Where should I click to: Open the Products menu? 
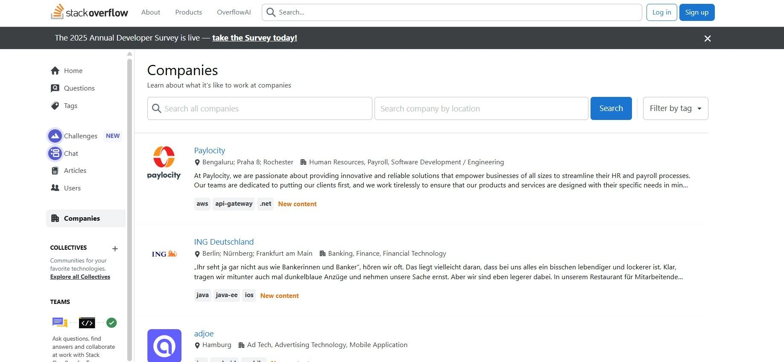(x=188, y=12)
